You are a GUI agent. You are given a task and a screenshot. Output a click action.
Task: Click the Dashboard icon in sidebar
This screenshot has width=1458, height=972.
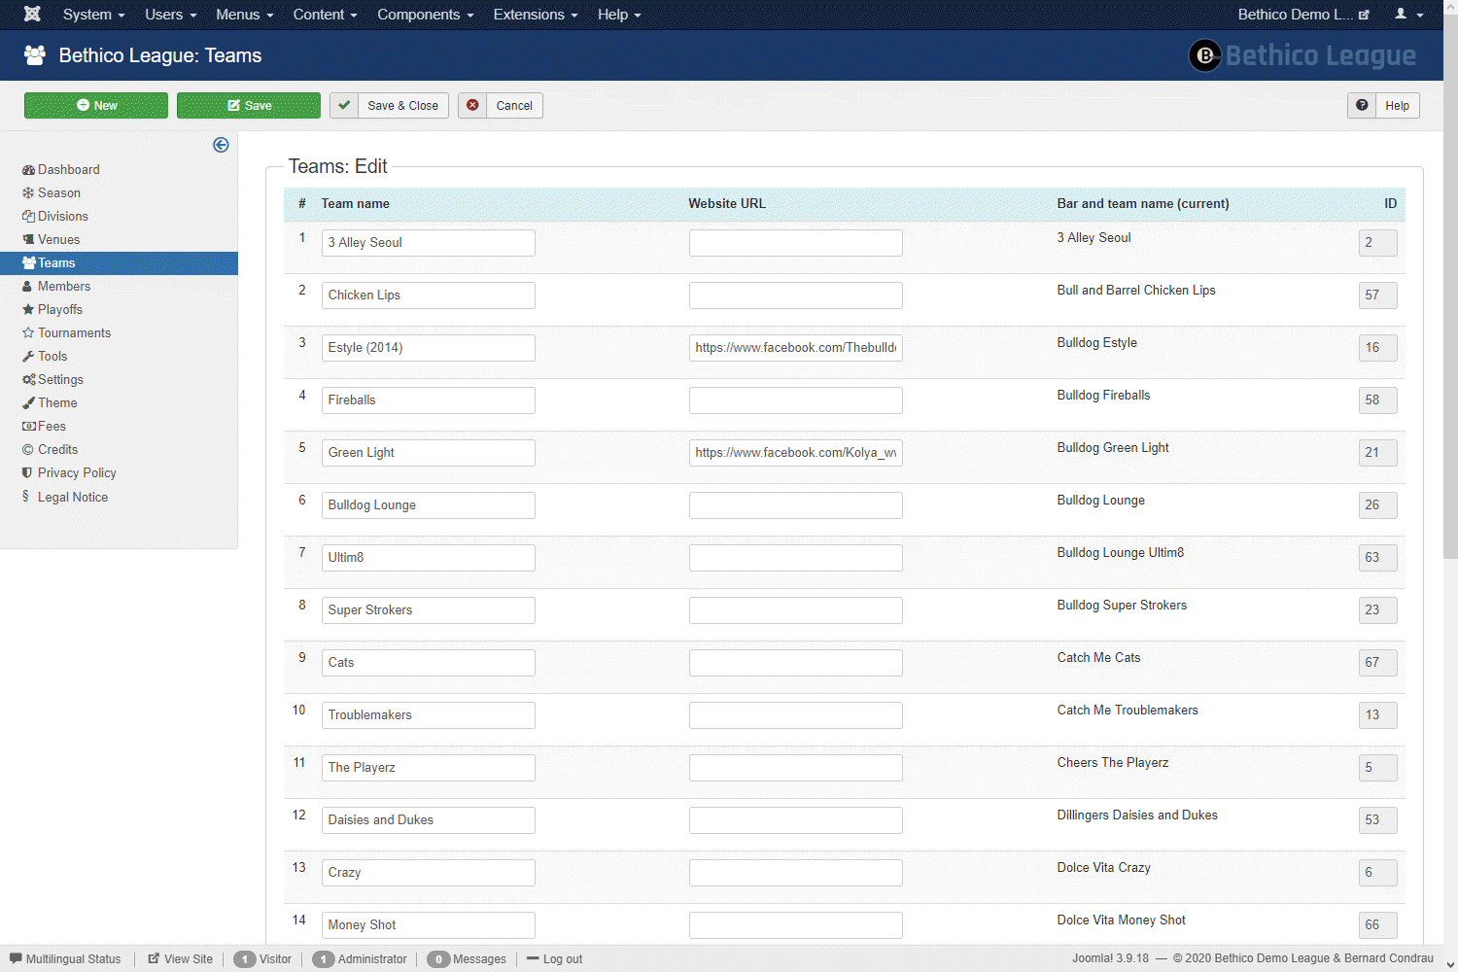28,170
